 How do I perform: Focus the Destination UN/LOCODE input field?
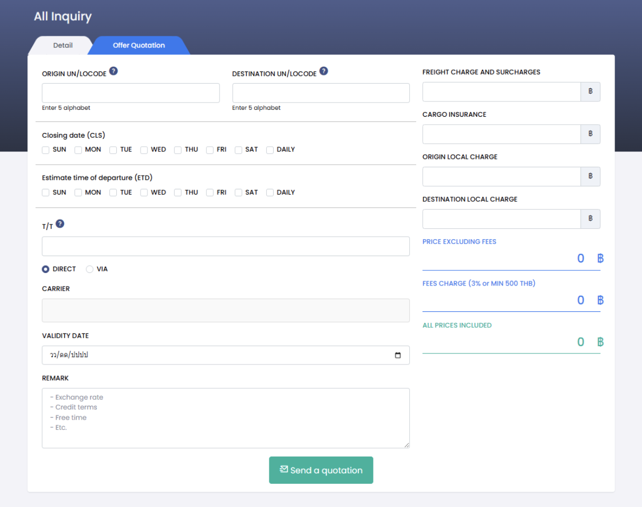click(x=321, y=93)
